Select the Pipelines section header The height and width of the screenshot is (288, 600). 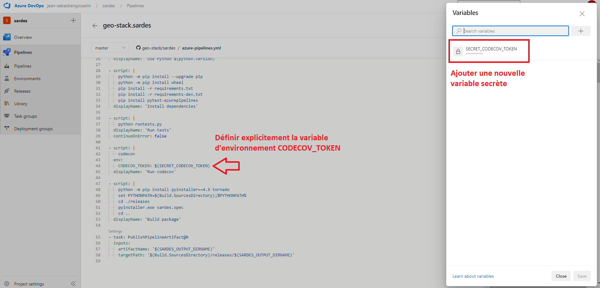pyautogui.click(x=40, y=52)
